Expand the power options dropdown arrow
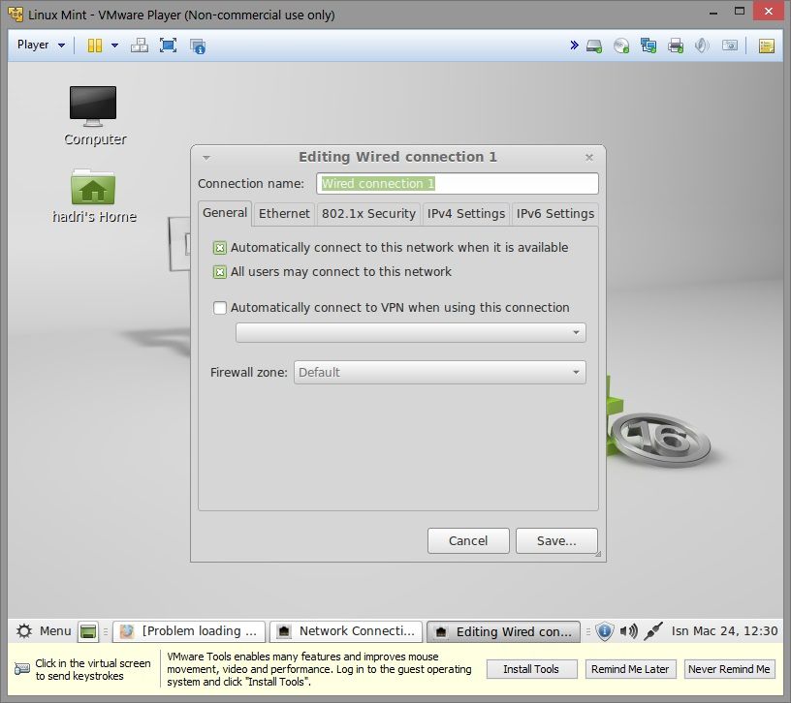791x703 pixels. click(x=114, y=46)
